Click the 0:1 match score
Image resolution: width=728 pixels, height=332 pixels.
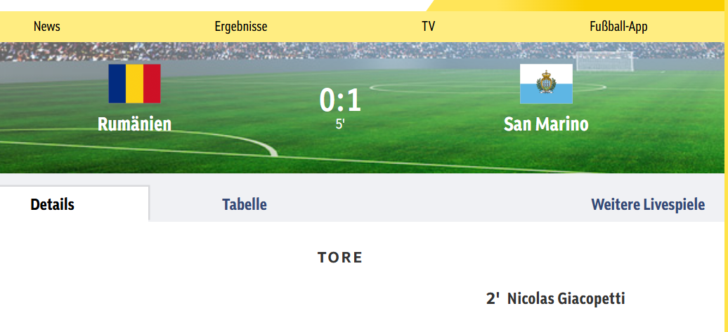point(340,101)
